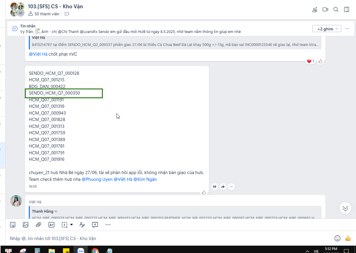Click the message timestamp '16:05'

coord(33,186)
